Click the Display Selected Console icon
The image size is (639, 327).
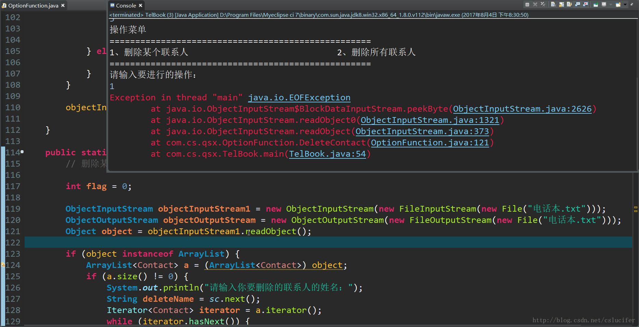pos(604,4)
